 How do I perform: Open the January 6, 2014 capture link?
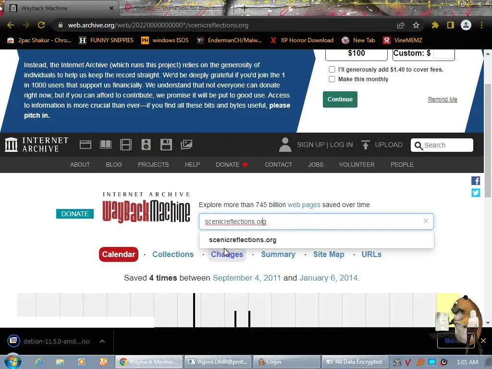[x=328, y=278]
